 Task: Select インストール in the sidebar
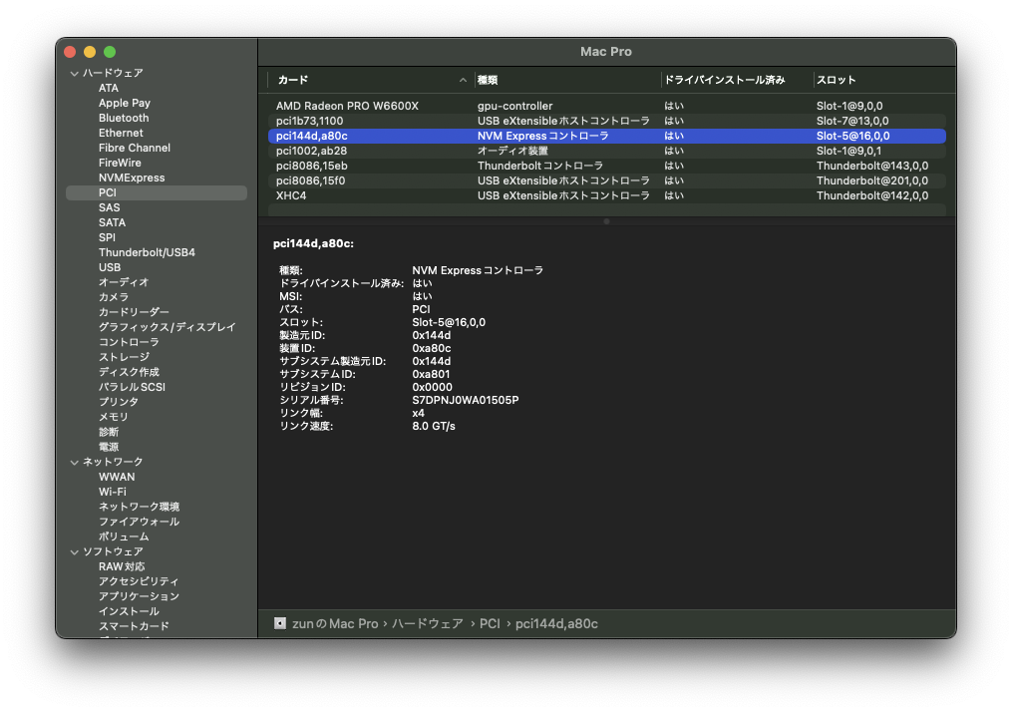[x=129, y=611]
